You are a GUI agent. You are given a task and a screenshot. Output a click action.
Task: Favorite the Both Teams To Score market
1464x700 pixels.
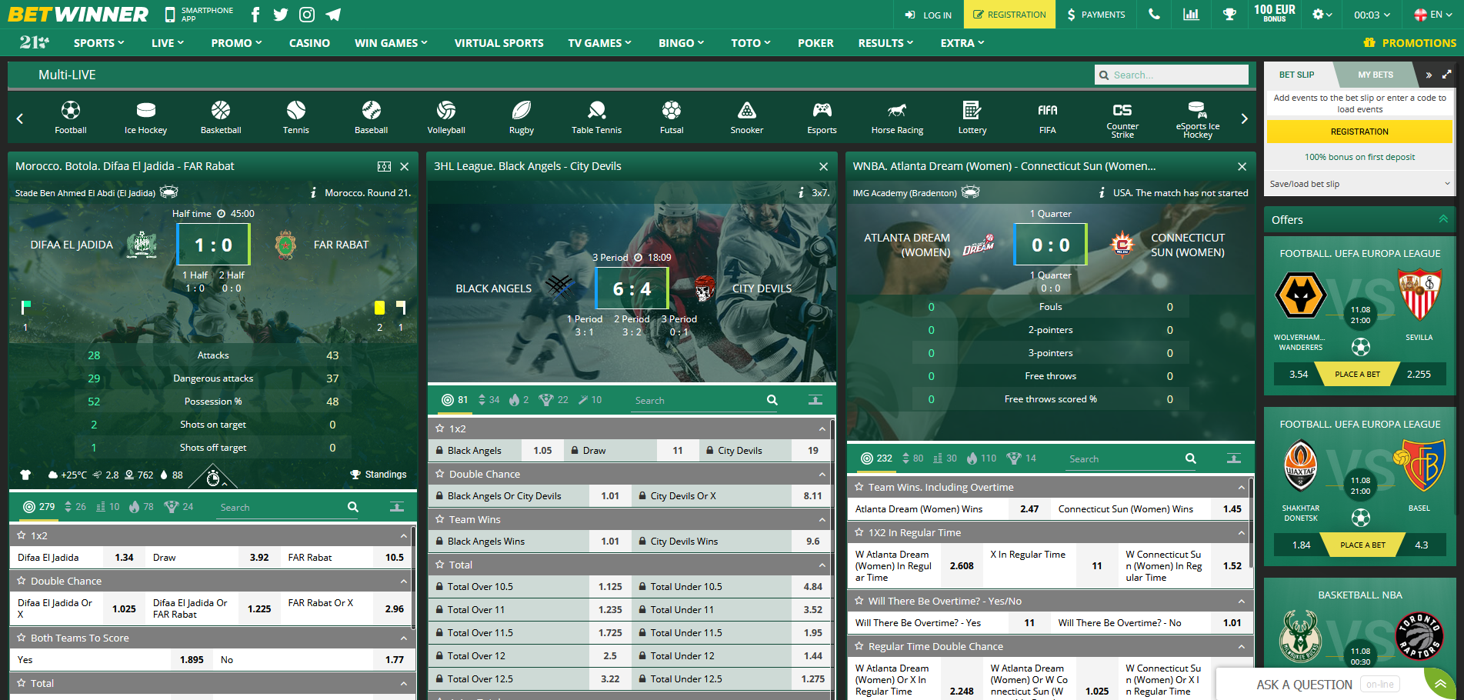pyautogui.click(x=22, y=638)
